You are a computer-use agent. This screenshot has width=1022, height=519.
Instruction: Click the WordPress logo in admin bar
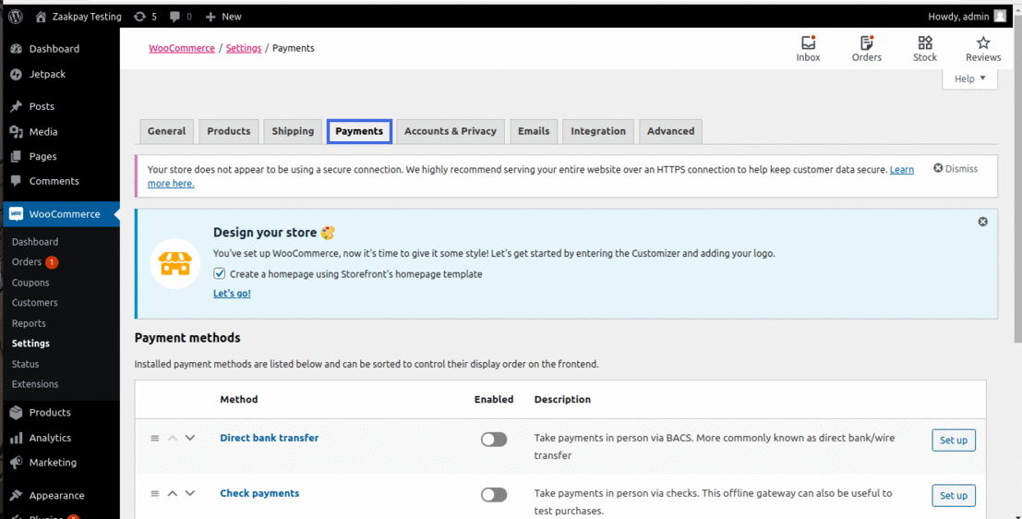click(x=16, y=17)
